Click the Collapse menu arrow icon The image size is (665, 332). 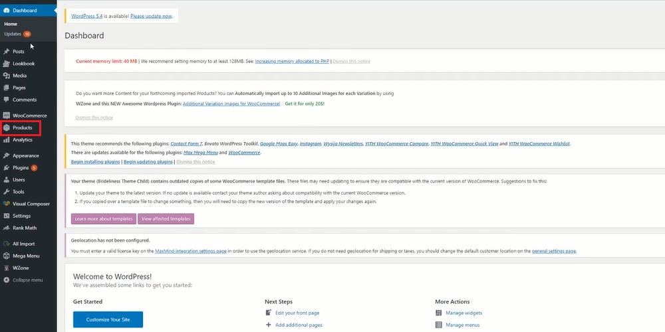7,280
